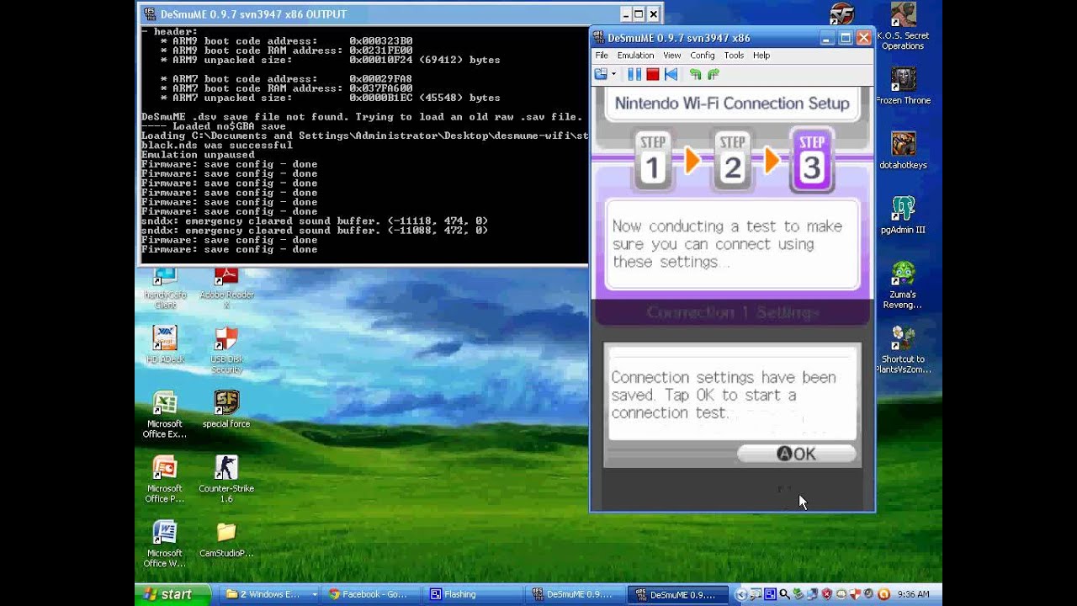Tap the OK button on the DS screen
The width and height of the screenshot is (1077, 606).
796,454
